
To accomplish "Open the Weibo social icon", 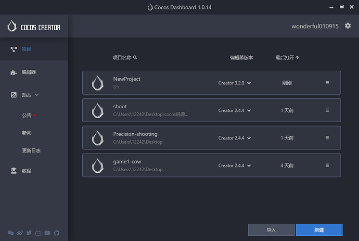I will [20, 233].
